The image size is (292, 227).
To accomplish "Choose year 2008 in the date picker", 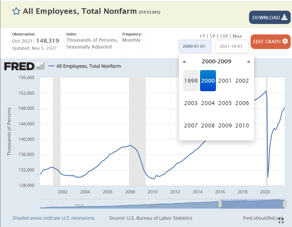I will (x=208, y=125).
